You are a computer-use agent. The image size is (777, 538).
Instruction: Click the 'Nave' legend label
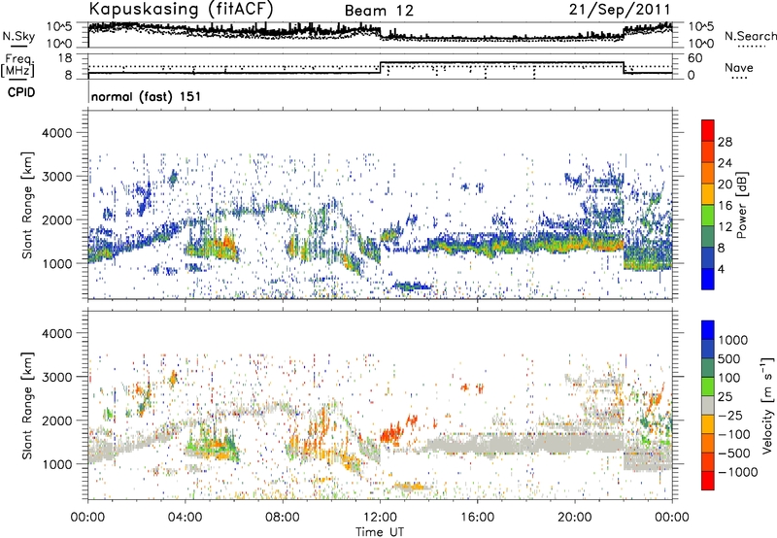[x=739, y=68]
